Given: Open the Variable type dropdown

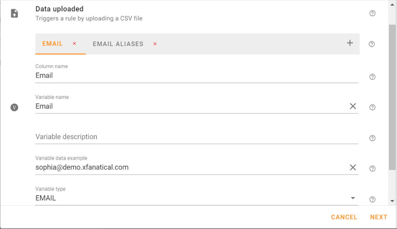Looking at the screenshot, I should 352,198.
